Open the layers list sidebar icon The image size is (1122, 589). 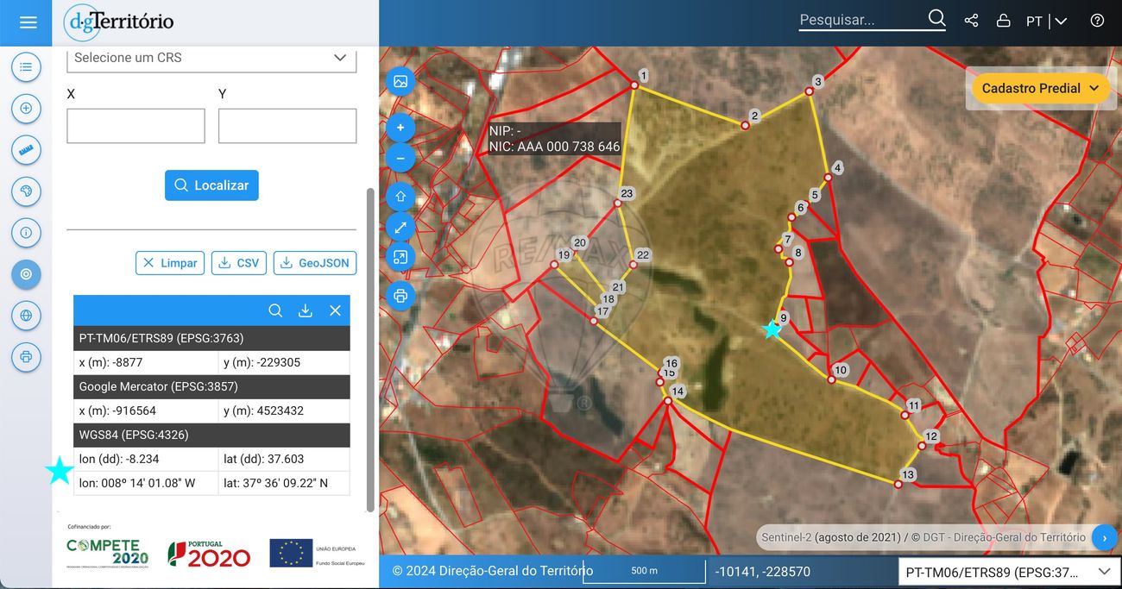point(26,66)
